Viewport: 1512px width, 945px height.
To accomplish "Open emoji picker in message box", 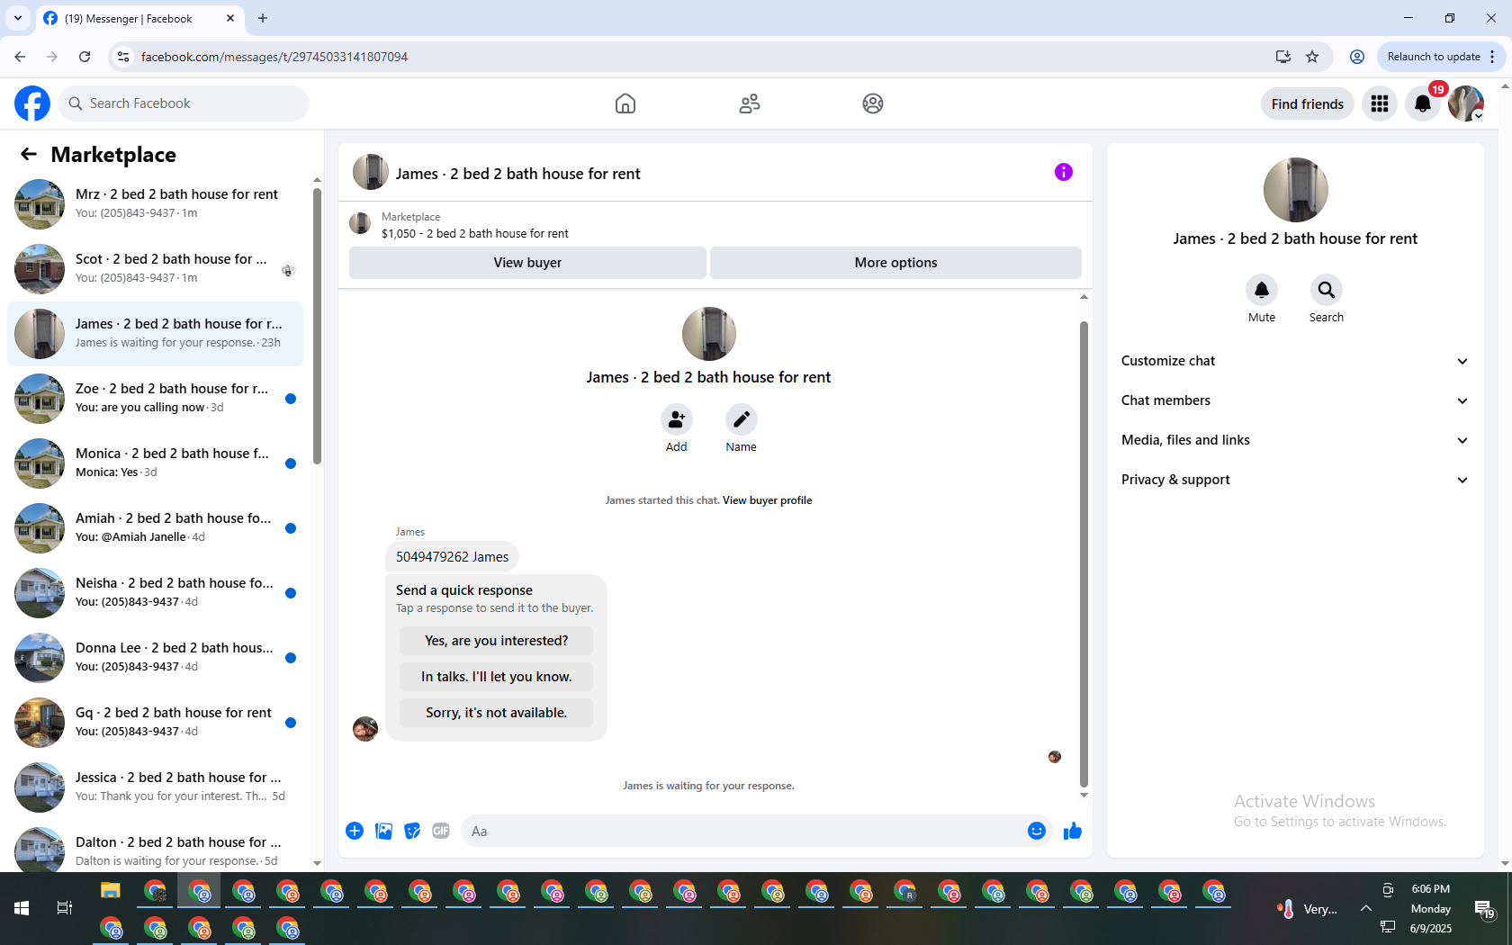I will 1037,831.
